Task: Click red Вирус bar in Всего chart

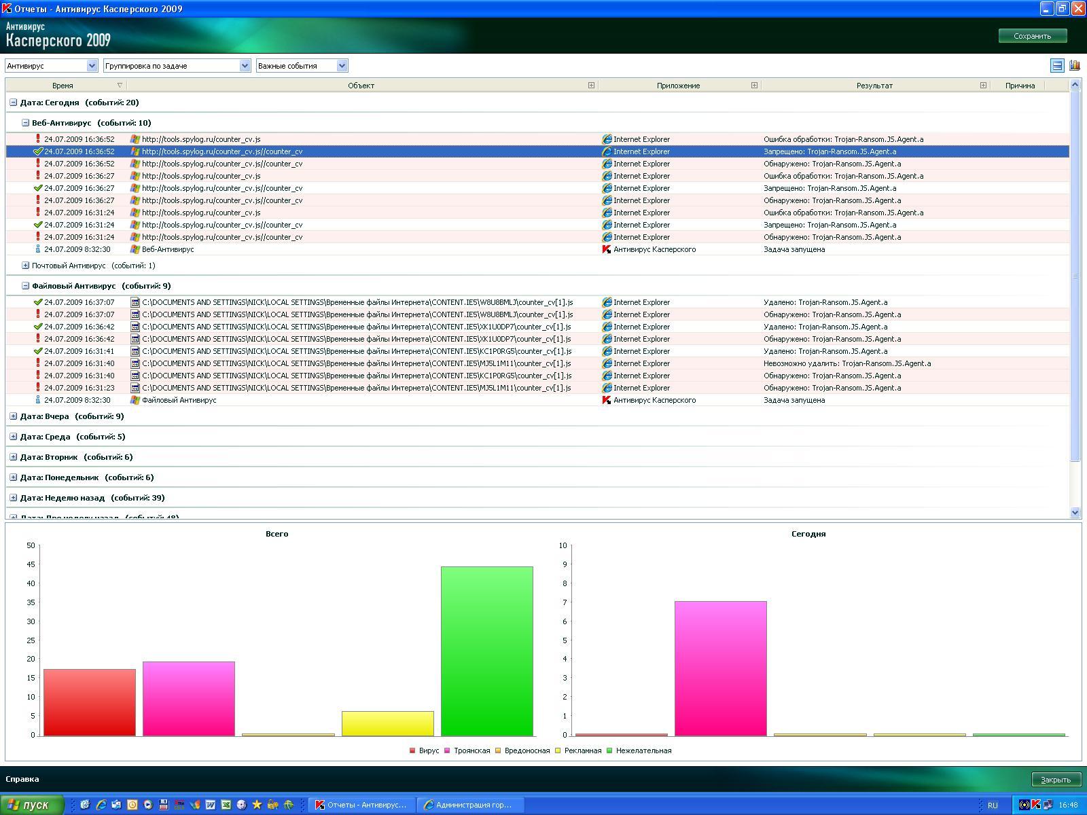Action: 90,702
